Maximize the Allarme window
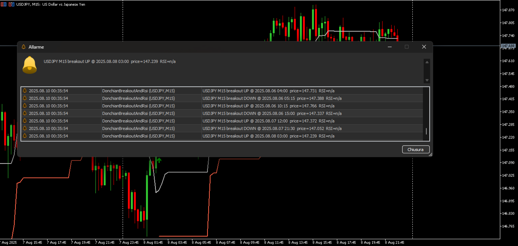The width and height of the screenshot is (518, 246). 407,47
